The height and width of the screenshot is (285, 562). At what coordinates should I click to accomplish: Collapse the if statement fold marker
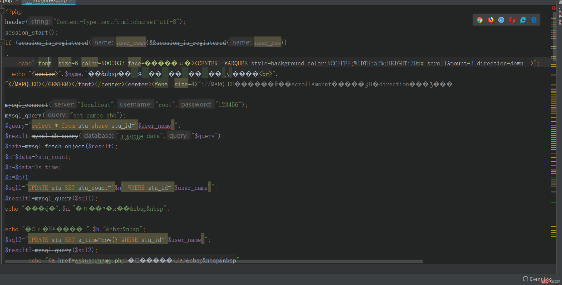click(2, 42)
